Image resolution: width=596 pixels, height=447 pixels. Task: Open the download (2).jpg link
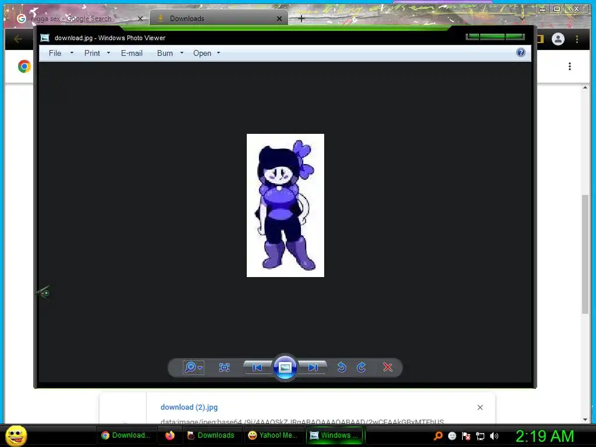[x=189, y=407]
